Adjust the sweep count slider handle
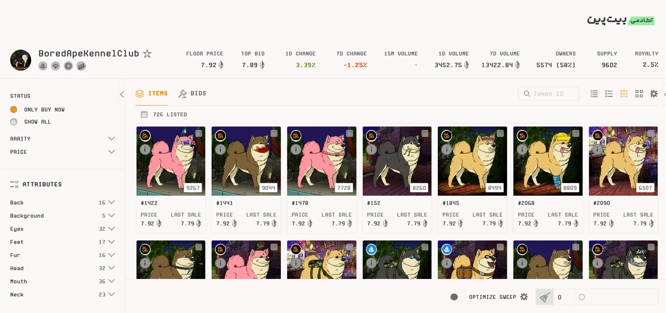The image size is (666, 313). [x=582, y=297]
